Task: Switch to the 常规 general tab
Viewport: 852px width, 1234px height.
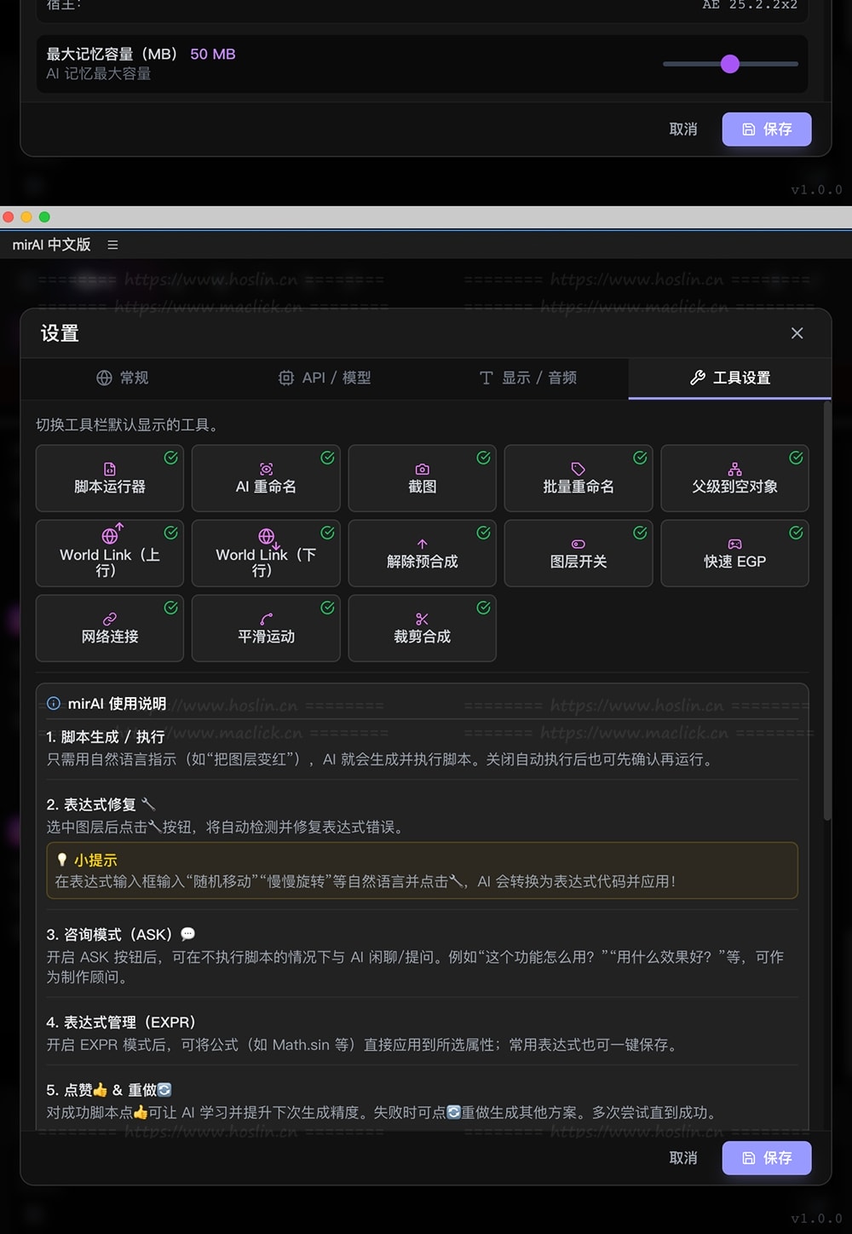Action: (123, 378)
